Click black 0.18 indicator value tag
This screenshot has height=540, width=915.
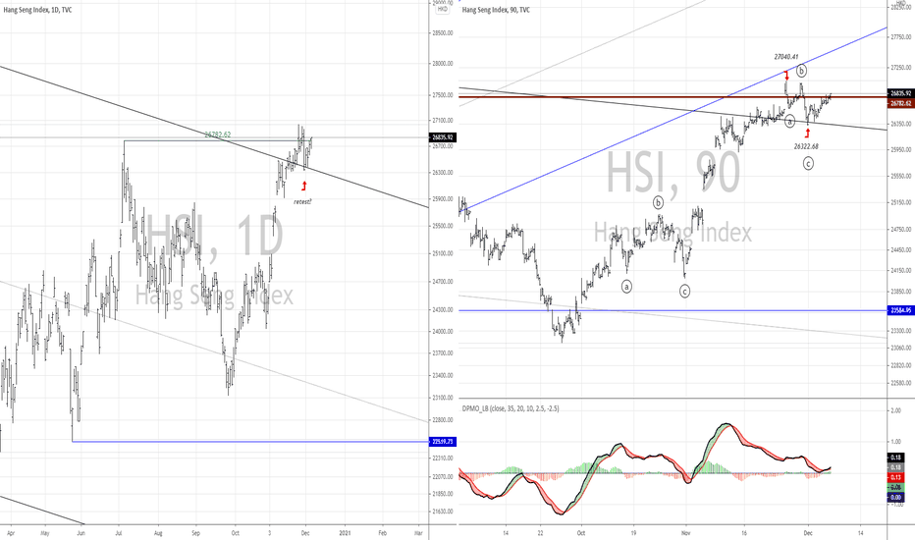tap(895, 458)
